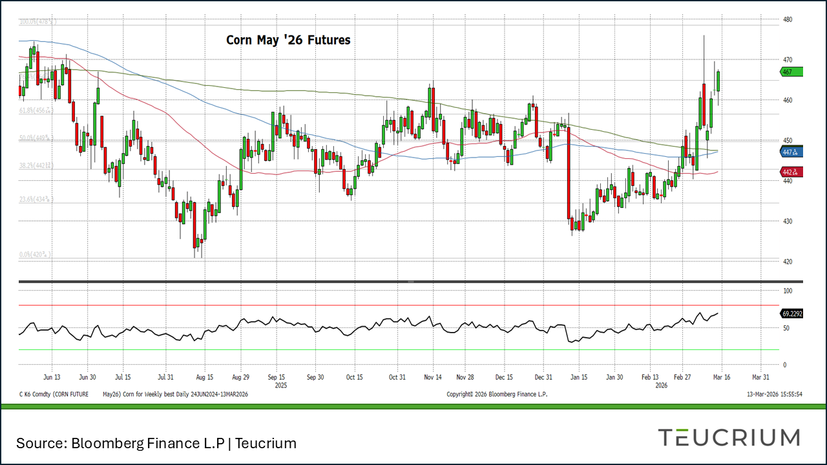This screenshot has height=465, width=827.
Task: Click the Teucrium logo
Action: (x=729, y=438)
